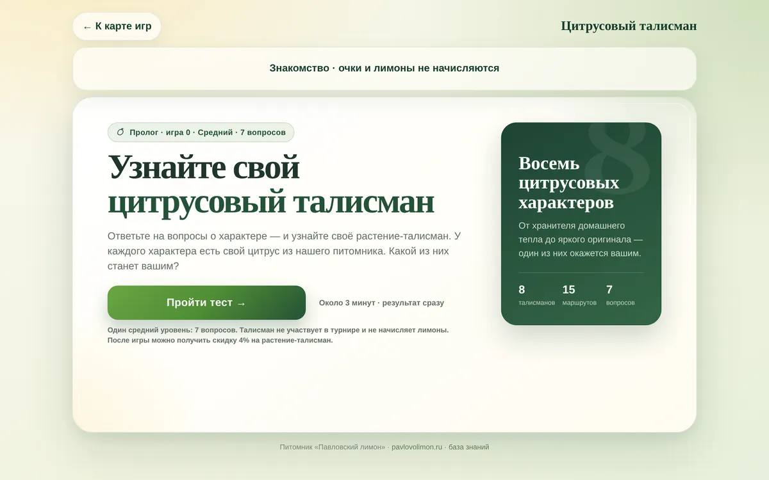The width and height of the screenshot is (769, 480).
Task: Click the text «Около 3 минут · результат сразу»
Action: (381, 303)
